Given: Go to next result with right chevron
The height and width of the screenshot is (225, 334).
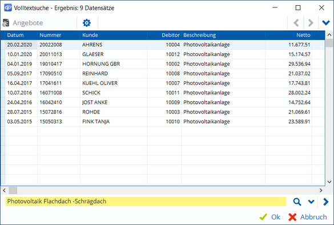Looking at the screenshot, I should click(x=311, y=23).
